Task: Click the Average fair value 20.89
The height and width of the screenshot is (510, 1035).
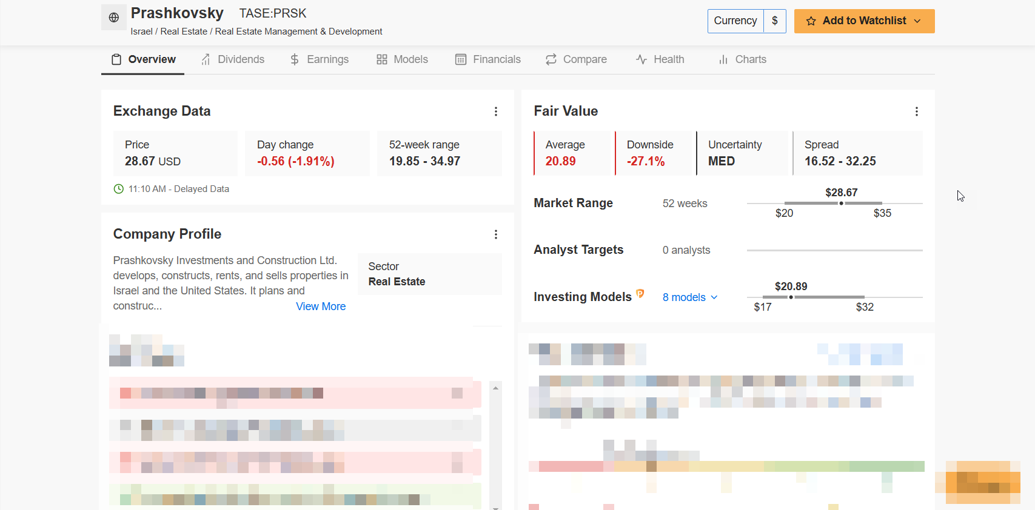Action: point(561,162)
